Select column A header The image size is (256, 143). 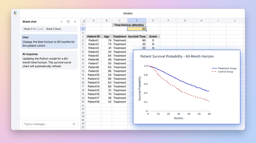[x=94, y=20]
